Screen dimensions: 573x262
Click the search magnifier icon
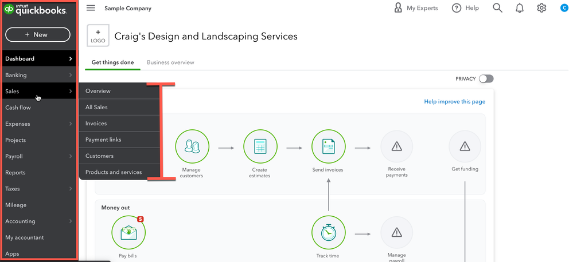(x=497, y=8)
